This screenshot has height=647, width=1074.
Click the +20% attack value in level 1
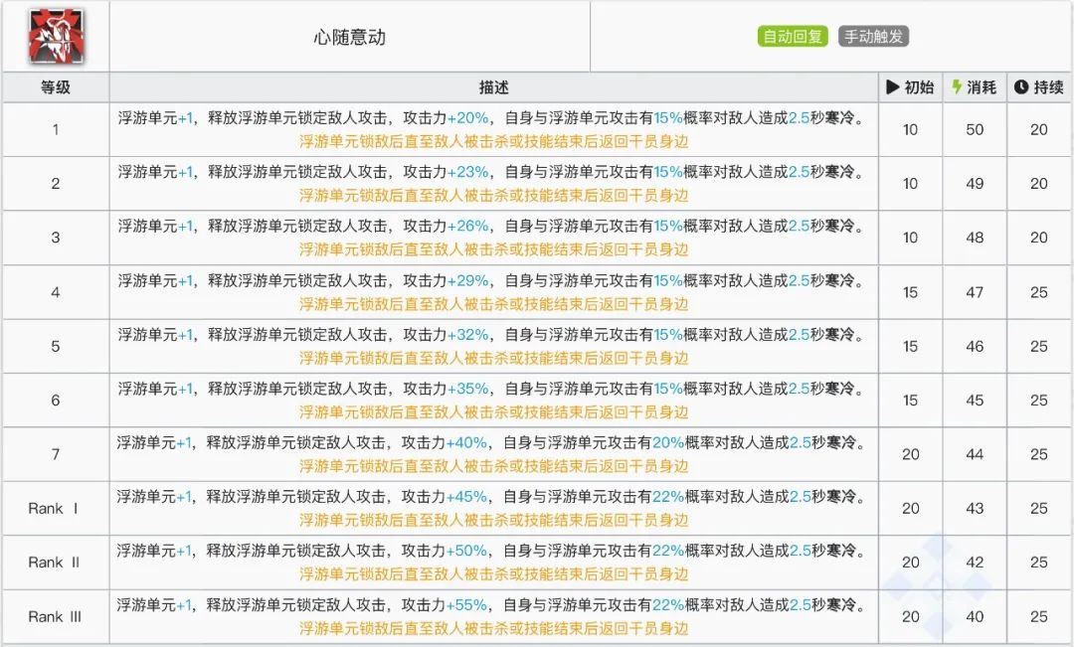point(467,117)
